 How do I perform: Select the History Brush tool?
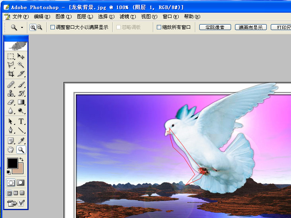point(21,93)
